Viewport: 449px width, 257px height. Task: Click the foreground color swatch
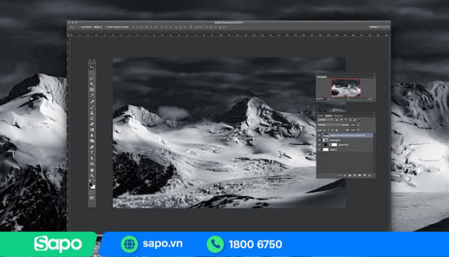pos(90,185)
